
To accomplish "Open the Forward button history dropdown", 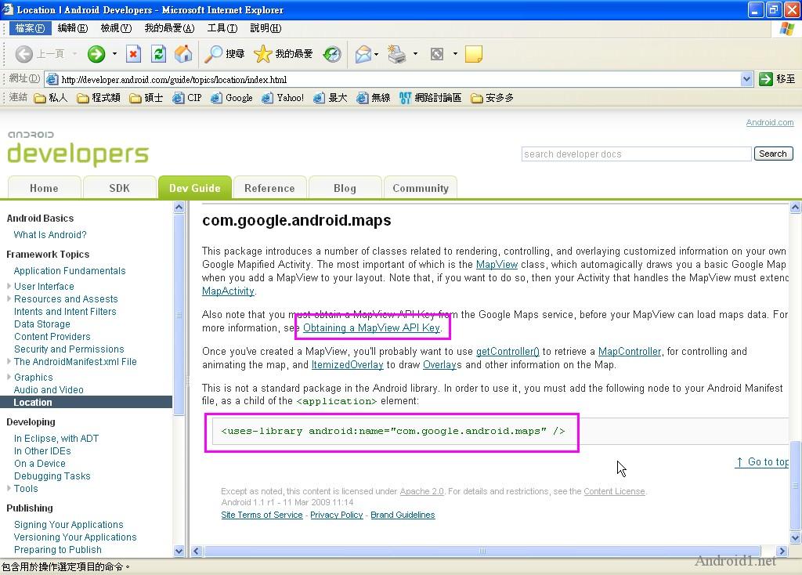I will tap(114, 54).
